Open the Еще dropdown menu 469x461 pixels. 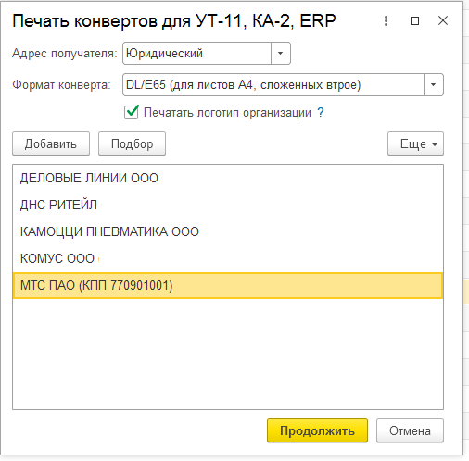coord(415,143)
